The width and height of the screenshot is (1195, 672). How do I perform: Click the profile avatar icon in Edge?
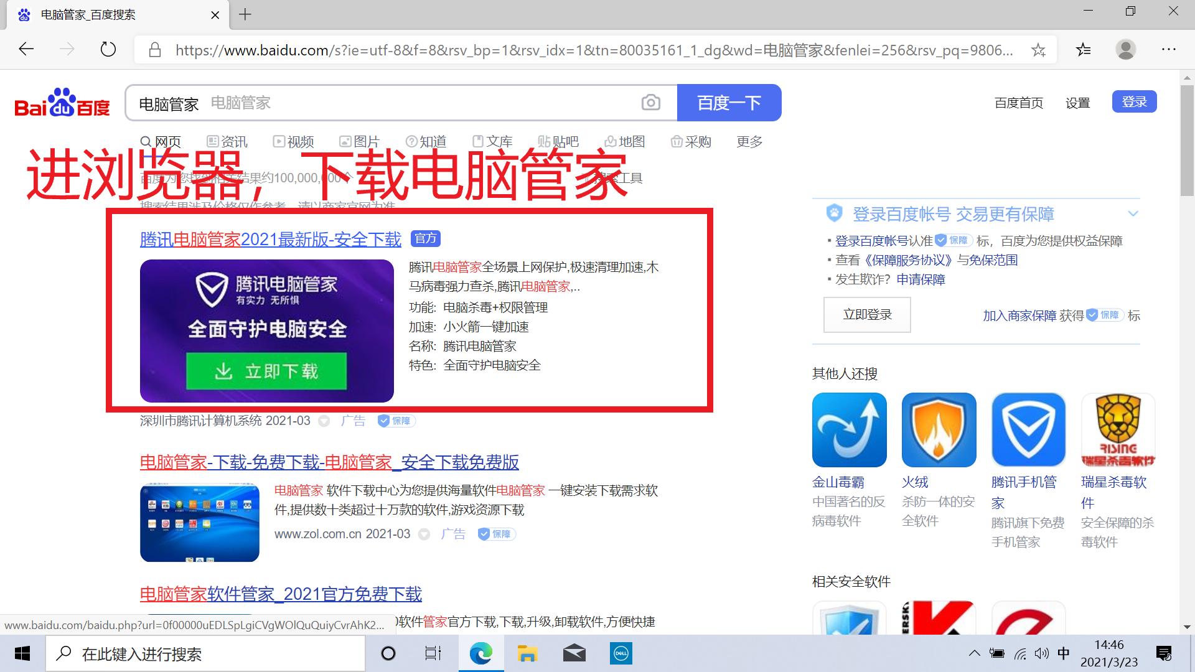coord(1127,50)
